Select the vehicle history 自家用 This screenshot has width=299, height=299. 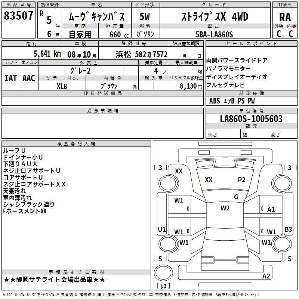pyautogui.click(x=80, y=34)
